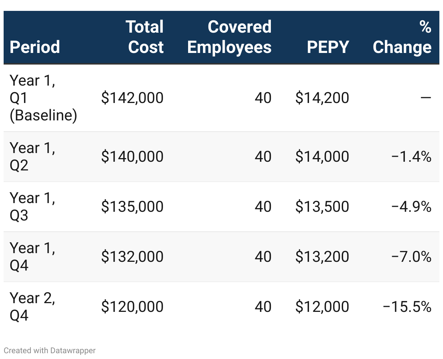Select the Covered Employees column header
The image size is (443, 359).
pyautogui.click(x=229, y=37)
